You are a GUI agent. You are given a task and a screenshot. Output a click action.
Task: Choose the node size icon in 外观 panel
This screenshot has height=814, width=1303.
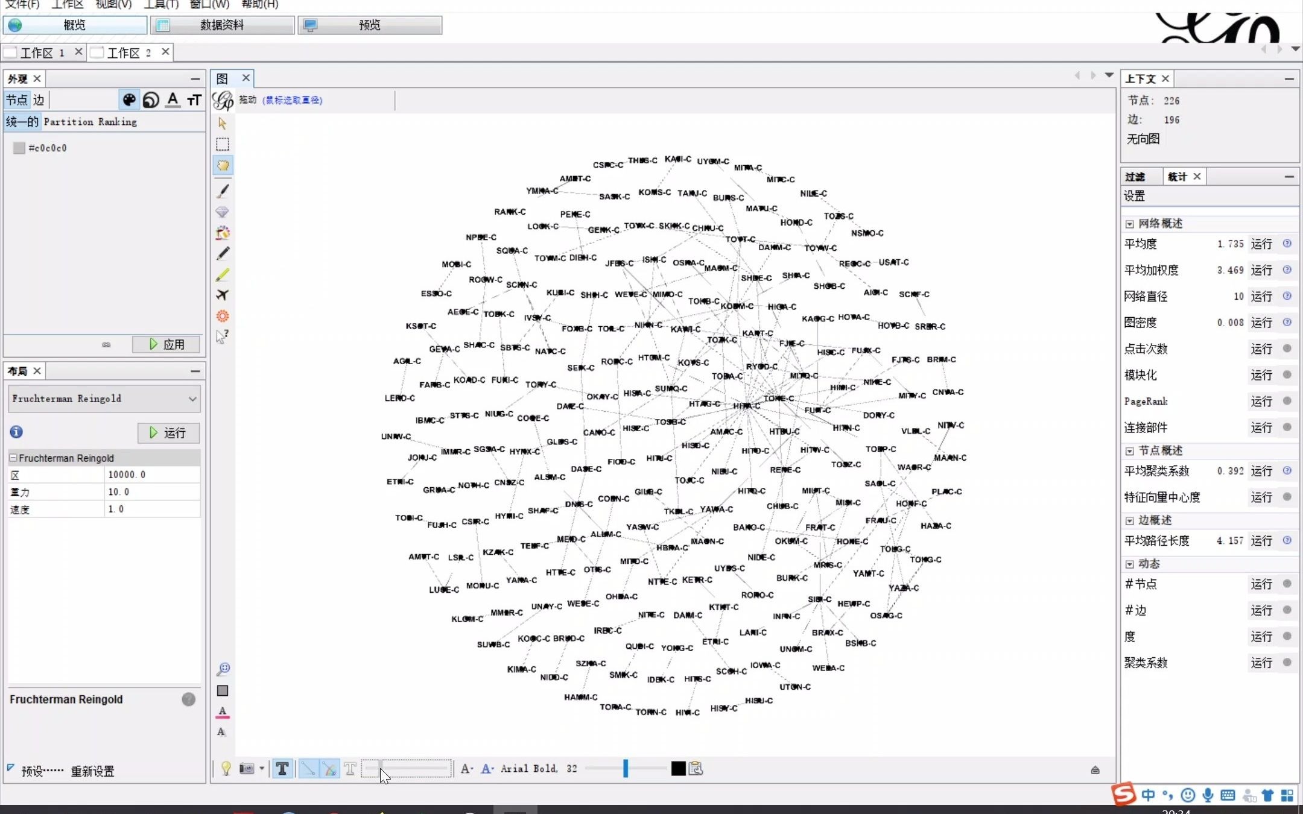click(x=151, y=100)
